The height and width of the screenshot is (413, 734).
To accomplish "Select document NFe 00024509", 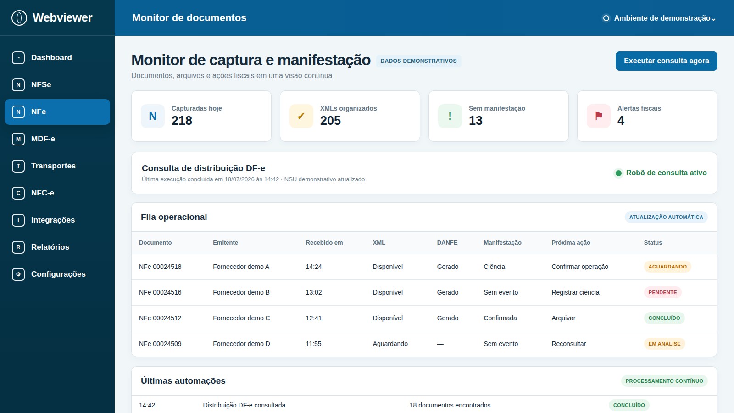I will tap(160, 344).
